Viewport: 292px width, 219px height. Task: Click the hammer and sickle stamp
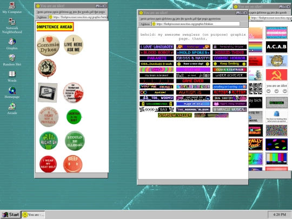point(276,75)
